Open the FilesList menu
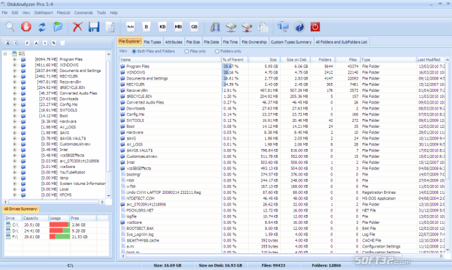 [x=63, y=13]
